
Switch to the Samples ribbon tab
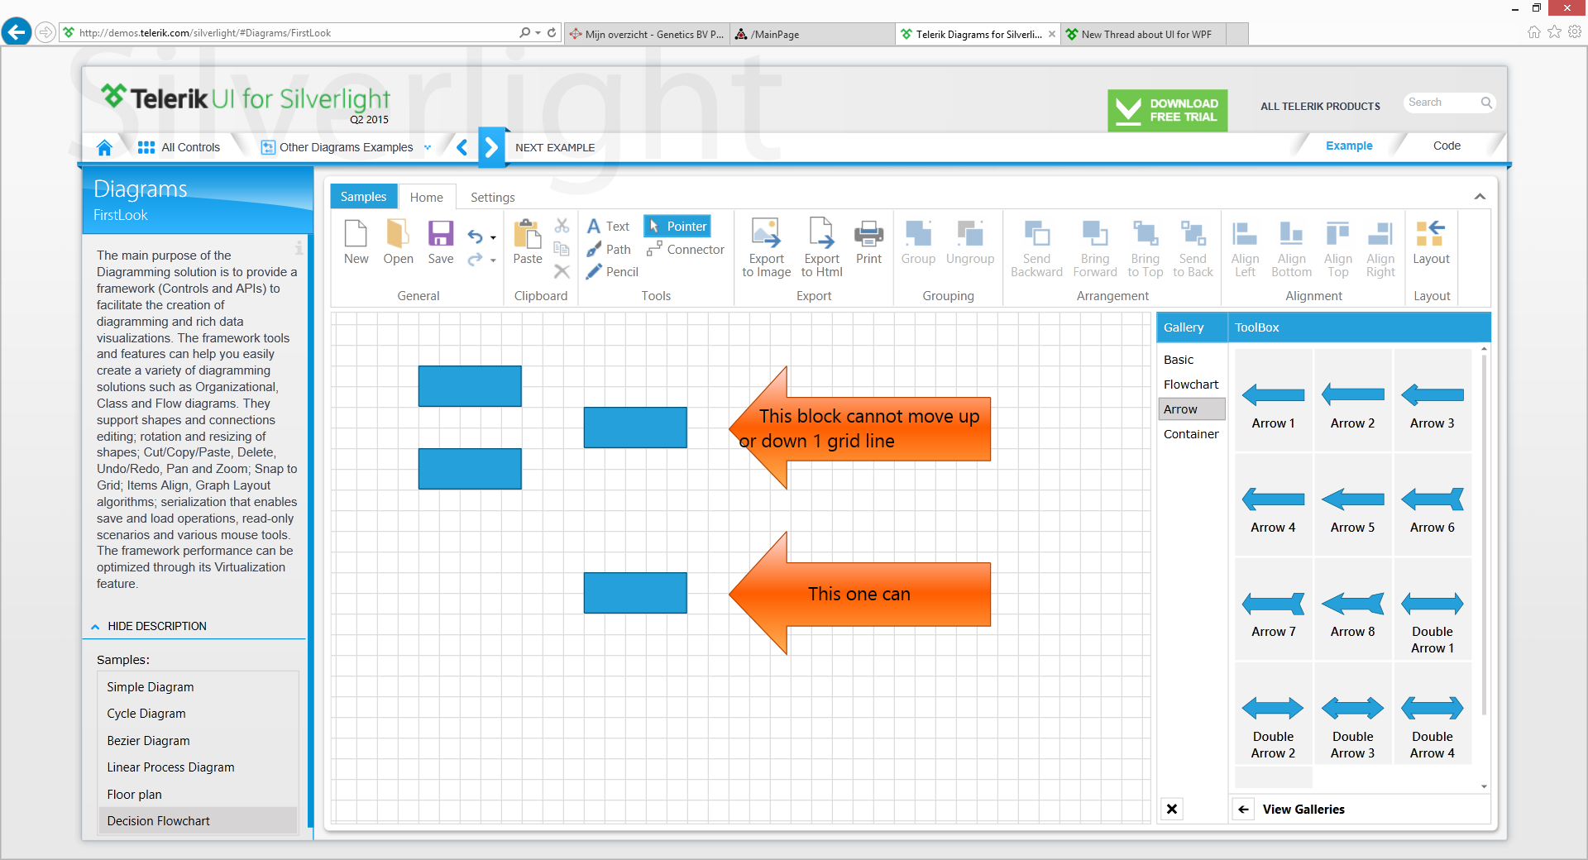coord(363,196)
